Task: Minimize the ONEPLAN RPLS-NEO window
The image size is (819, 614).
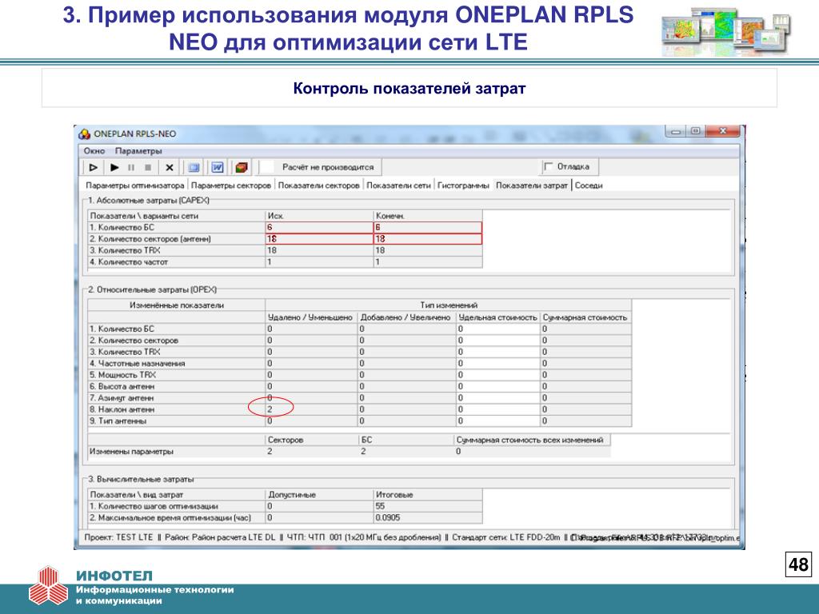Action: click(677, 132)
